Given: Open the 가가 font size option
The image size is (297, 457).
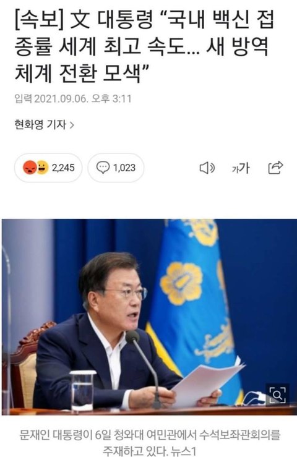Looking at the screenshot, I should pyautogui.click(x=241, y=168).
